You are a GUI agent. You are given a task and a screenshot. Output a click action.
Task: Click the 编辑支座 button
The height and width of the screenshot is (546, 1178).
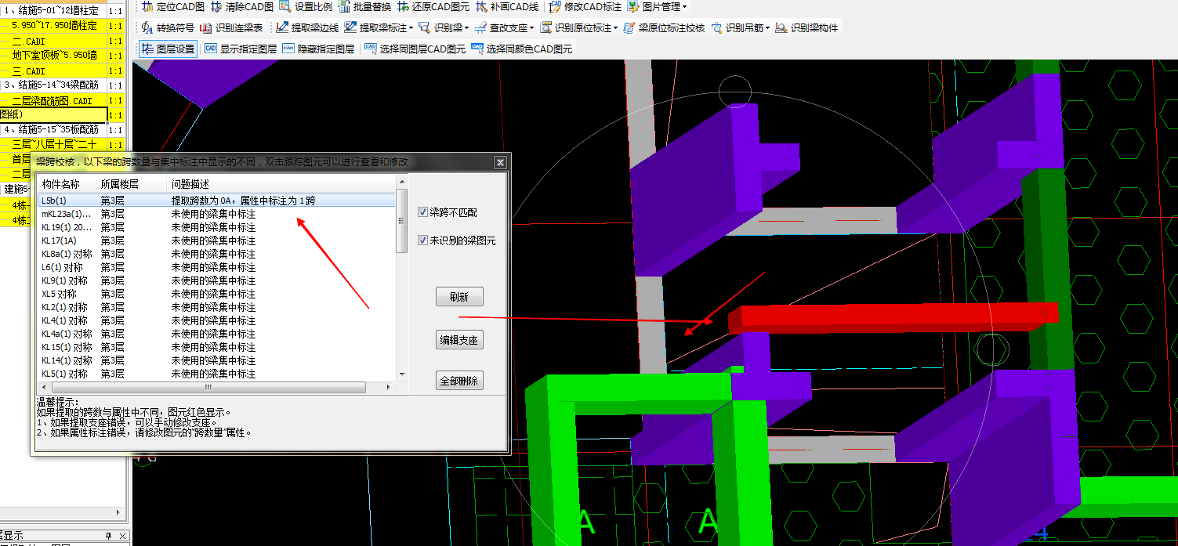[459, 340]
